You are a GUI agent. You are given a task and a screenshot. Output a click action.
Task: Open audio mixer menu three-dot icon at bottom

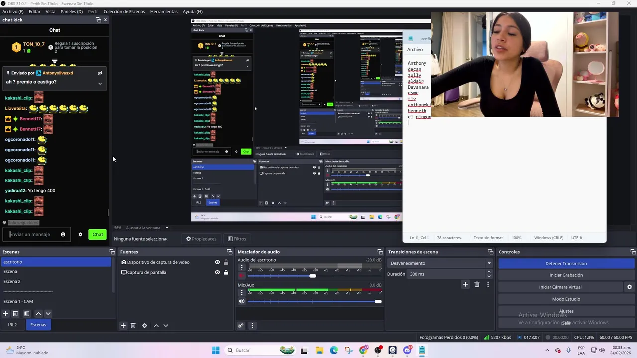click(x=252, y=326)
